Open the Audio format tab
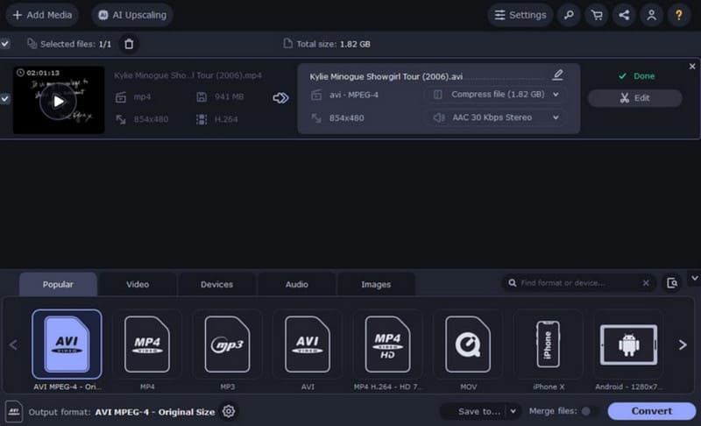701x426 pixels. (x=296, y=284)
